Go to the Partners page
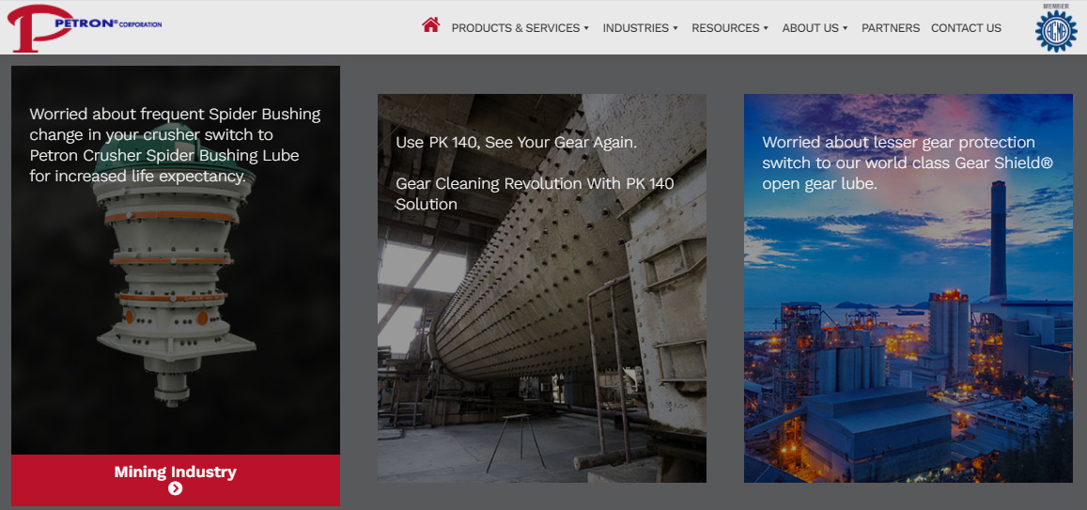Image resolution: width=1087 pixels, height=510 pixels. tap(890, 28)
